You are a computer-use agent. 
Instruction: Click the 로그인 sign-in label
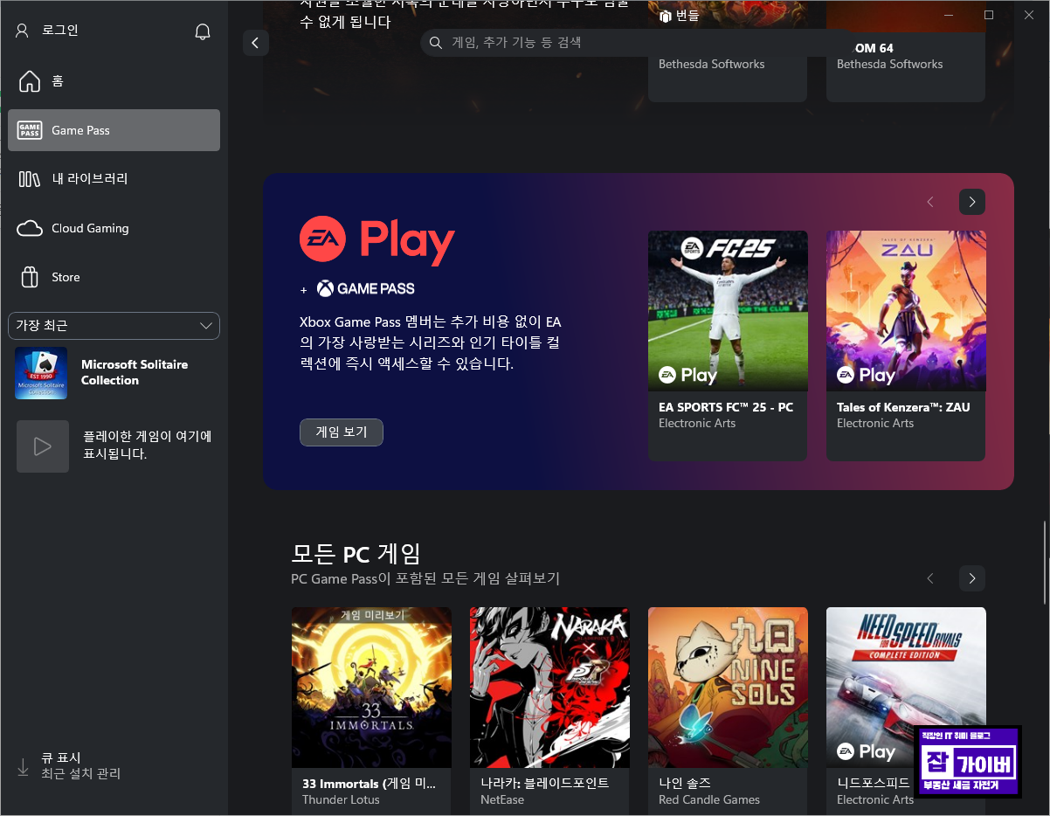pyautogui.click(x=60, y=31)
